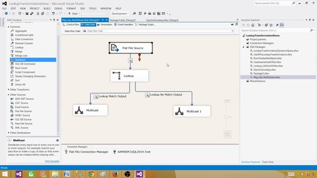Click the Start debugging button
This screenshot has height=178, width=317.
pyautogui.click(x=73, y=13)
